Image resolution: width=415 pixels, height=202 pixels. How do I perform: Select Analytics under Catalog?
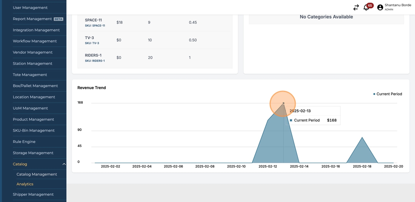[25, 184]
